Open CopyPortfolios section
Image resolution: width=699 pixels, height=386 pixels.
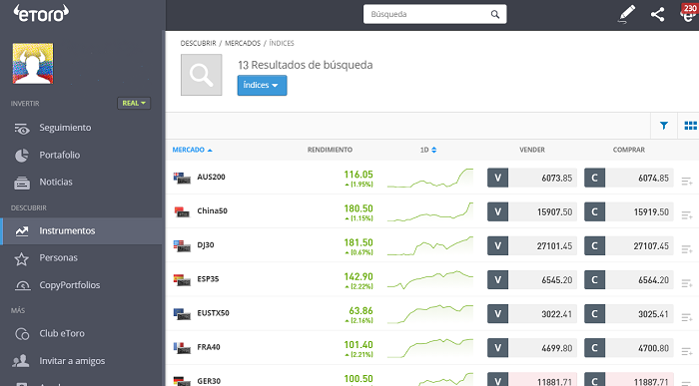70,285
